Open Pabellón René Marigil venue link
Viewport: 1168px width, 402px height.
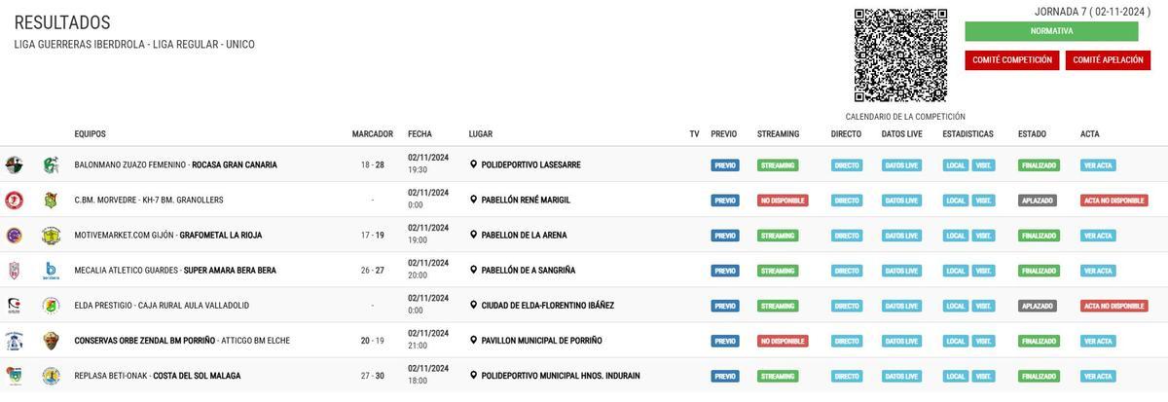526,201
